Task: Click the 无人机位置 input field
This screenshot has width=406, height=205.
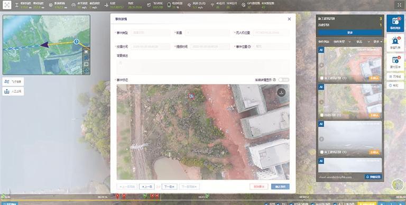Action: click(x=271, y=33)
